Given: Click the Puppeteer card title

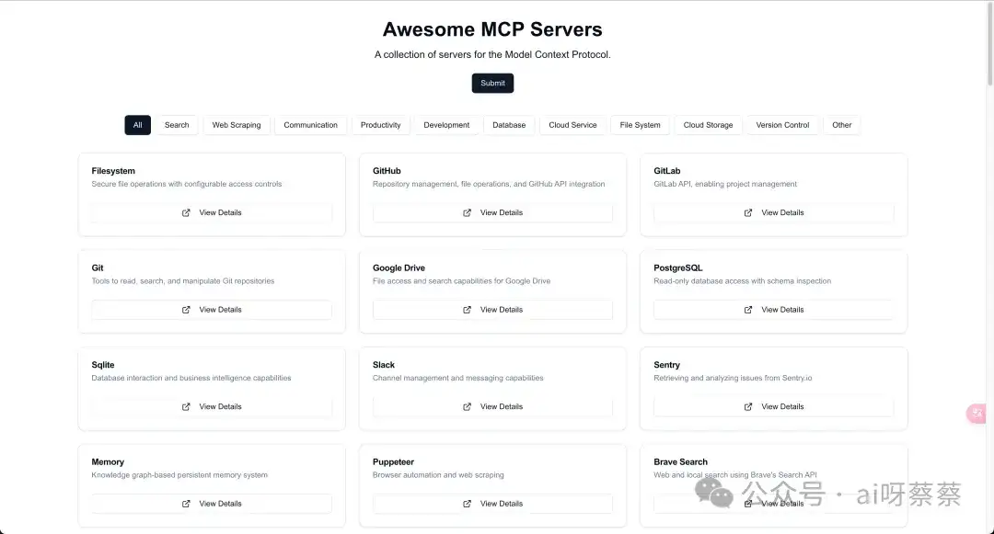Looking at the screenshot, I should (x=393, y=462).
